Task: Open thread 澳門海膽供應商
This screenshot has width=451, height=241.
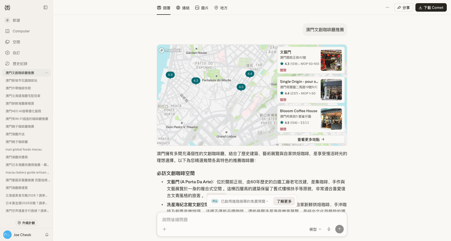Action: 26,157
